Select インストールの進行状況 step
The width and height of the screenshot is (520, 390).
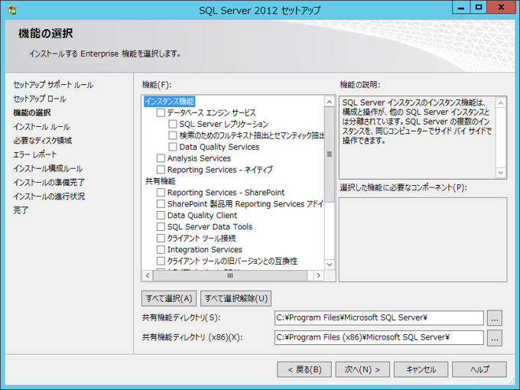point(49,197)
